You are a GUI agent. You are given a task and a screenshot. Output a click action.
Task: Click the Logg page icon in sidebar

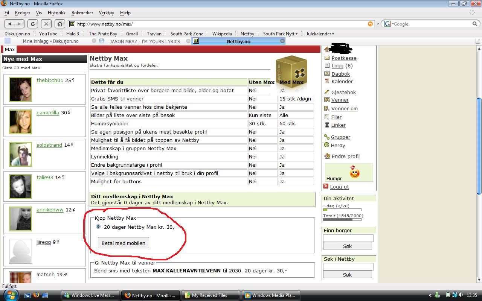[x=327, y=65]
